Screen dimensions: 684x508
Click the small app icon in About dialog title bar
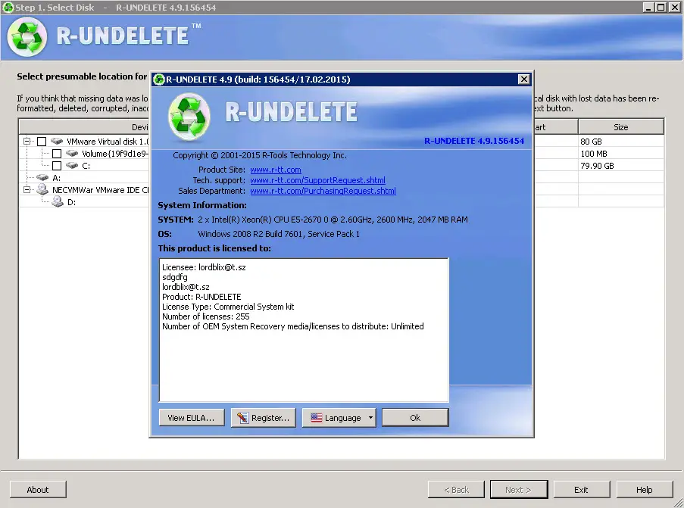pyautogui.click(x=159, y=79)
